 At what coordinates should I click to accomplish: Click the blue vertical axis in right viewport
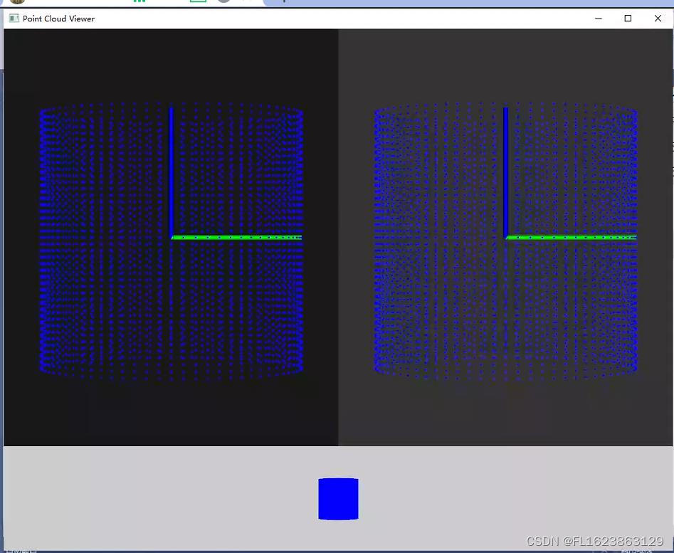tap(505, 172)
